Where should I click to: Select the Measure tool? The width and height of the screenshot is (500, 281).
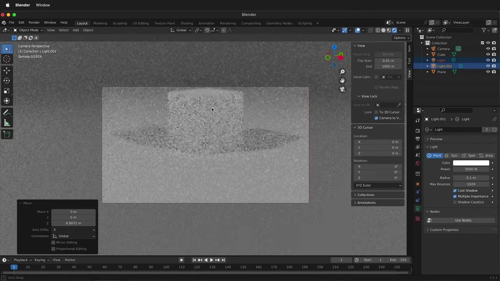tap(7, 123)
